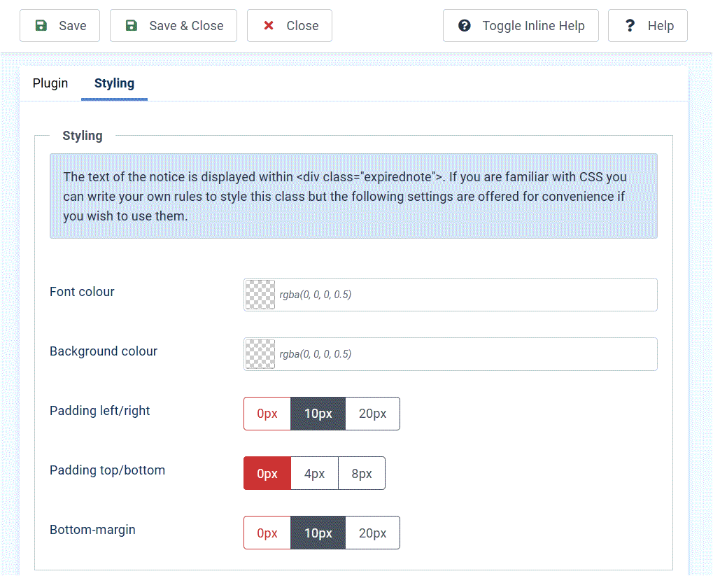Click into the Font colour text field
Image resolution: width=713 pixels, height=576 pixels.
(x=462, y=295)
